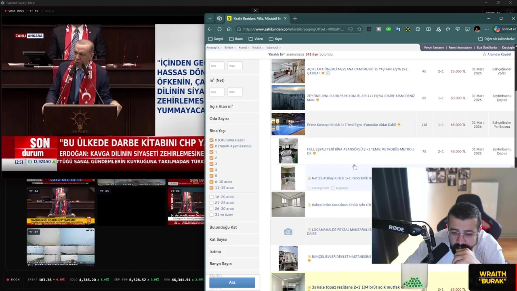Screen dimensions: 517x291
Task: Select YT #7 stream thumbnail in Savaş Odası
Action: 61,247
